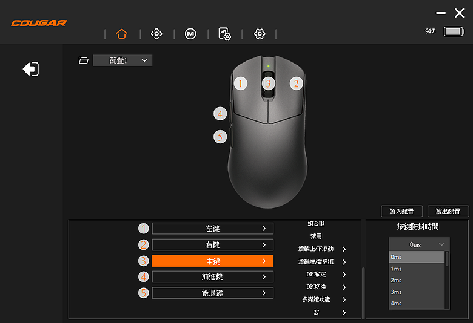This screenshot has width=473, height=323.
Task: Expand the 右鍵 button assignment
Action: click(x=213, y=244)
